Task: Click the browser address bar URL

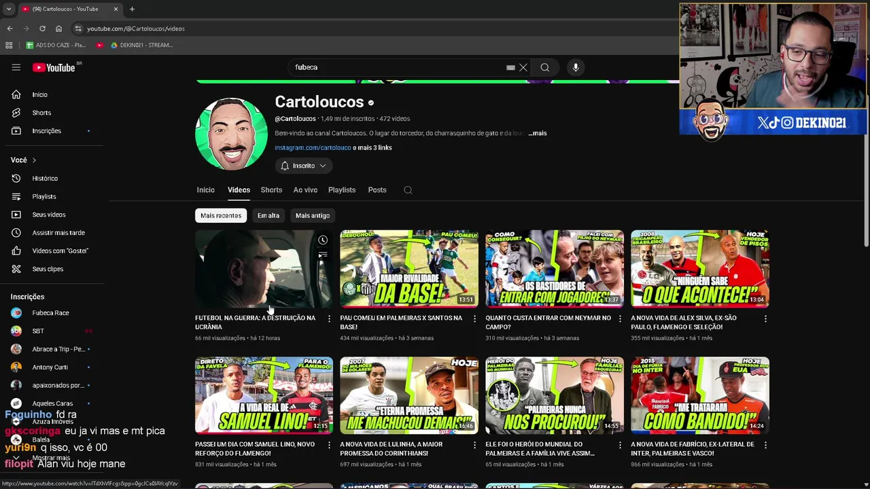Action: (x=136, y=29)
